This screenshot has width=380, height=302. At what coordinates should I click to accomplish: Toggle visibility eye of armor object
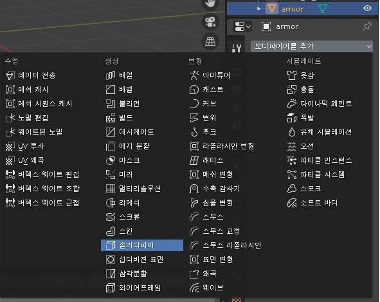coord(367,8)
